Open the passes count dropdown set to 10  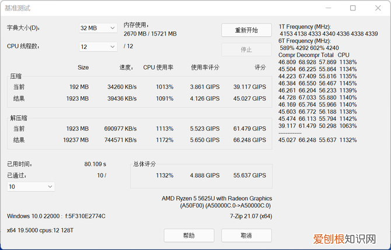coord(30,186)
